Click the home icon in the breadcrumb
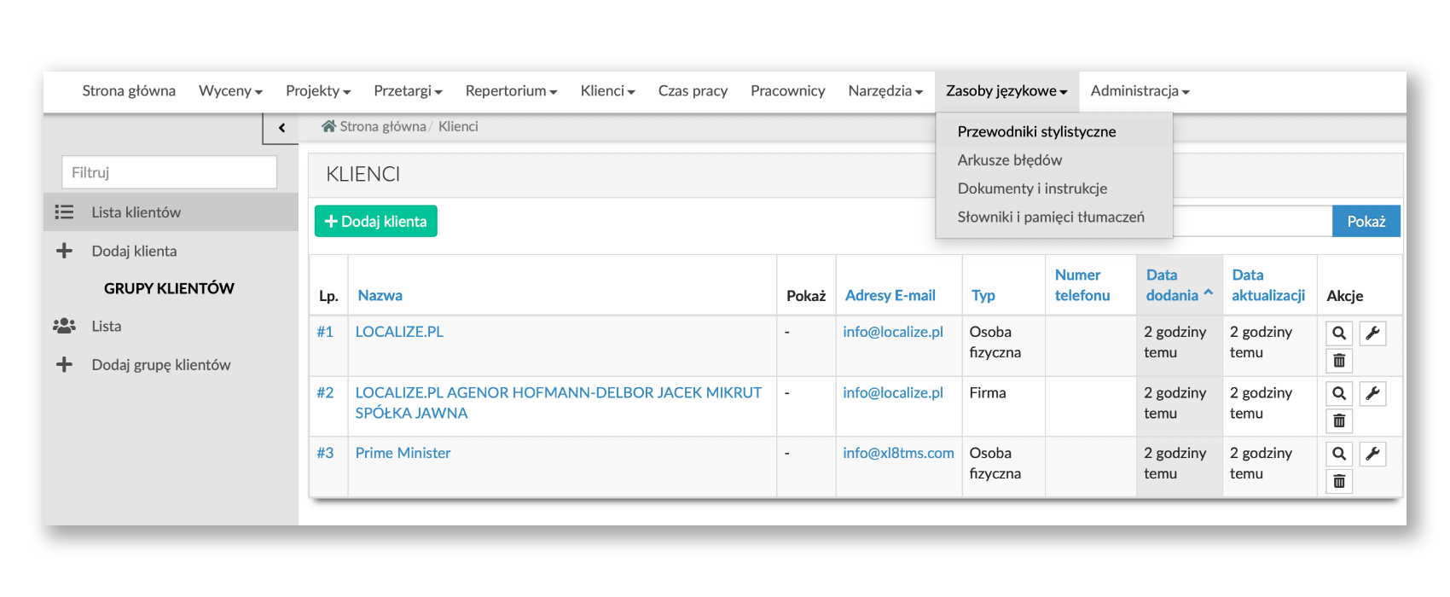The image size is (1450, 597). (328, 126)
